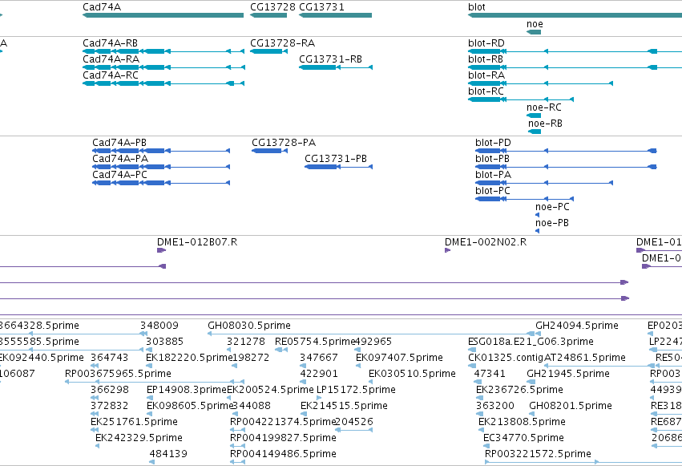Click EST RP003221572.5prime
682x466 pixels.
pyautogui.click(x=583, y=462)
